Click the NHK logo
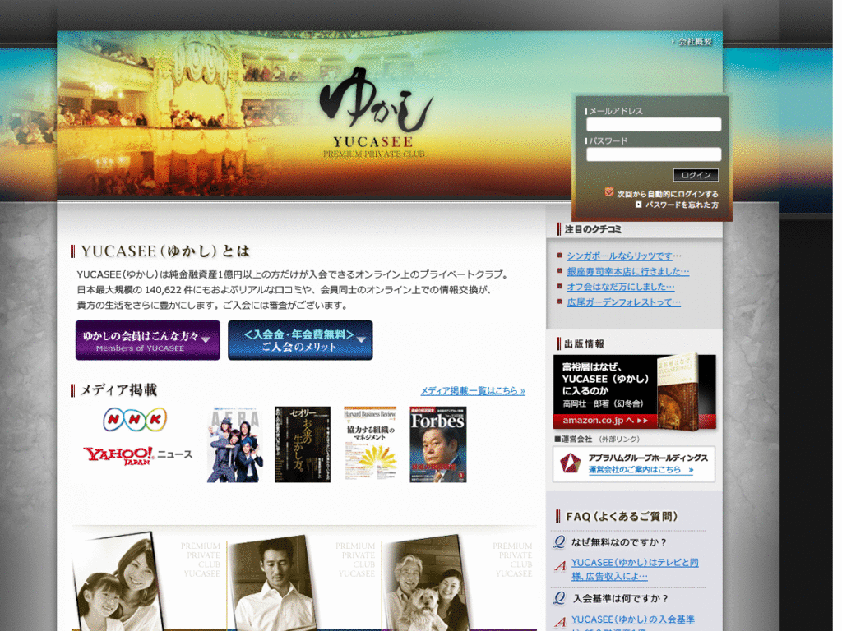 (x=135, y=420)
